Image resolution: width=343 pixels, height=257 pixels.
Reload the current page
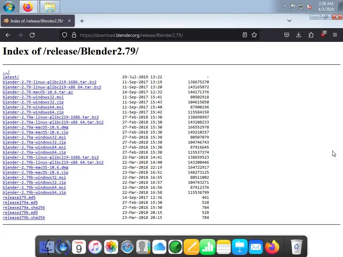click(x=32, y=35)
